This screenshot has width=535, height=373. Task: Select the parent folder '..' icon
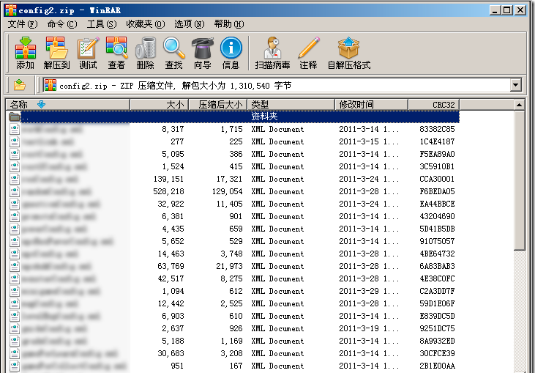tap(15, 117)
